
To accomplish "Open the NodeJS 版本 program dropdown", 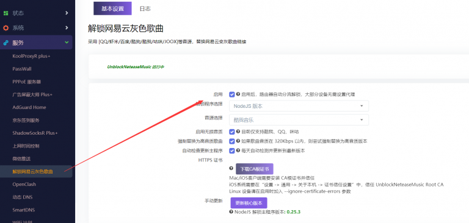I will [x=299, y=105].
